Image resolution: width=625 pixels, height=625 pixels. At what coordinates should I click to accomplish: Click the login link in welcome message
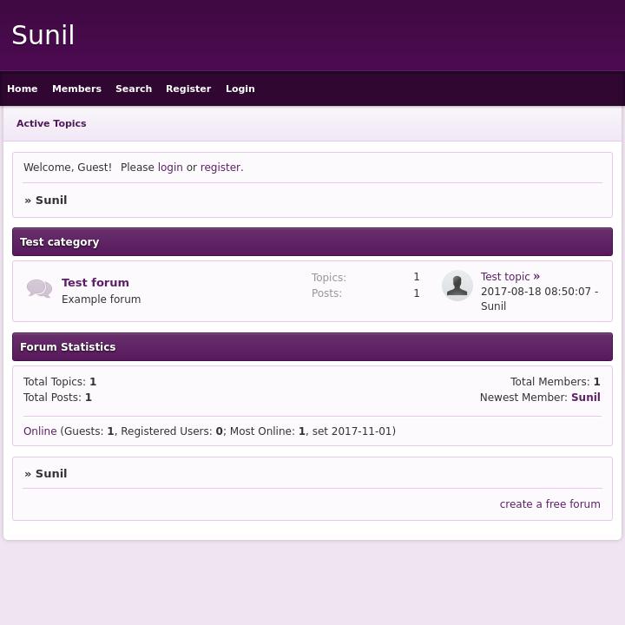170,168
